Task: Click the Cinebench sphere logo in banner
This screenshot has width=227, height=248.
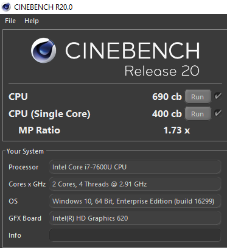Action: [x=43, y=51]
